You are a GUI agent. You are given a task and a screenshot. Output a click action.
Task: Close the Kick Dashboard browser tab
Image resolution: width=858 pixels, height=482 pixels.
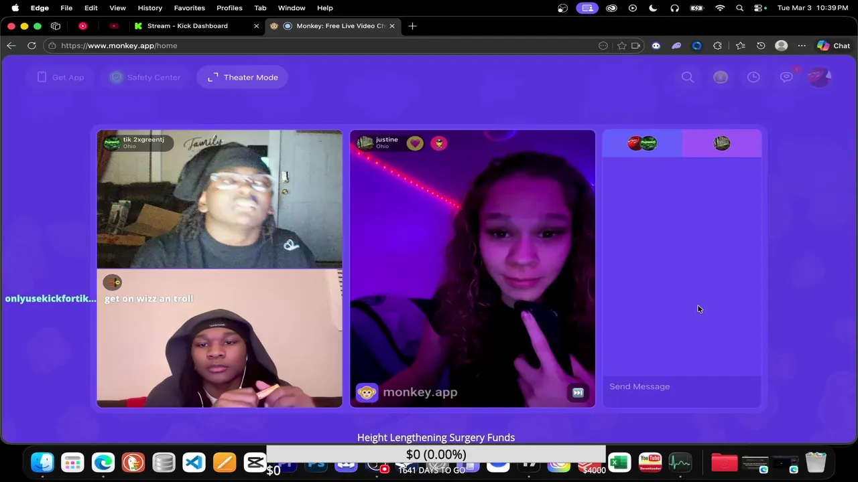point(256,26)
